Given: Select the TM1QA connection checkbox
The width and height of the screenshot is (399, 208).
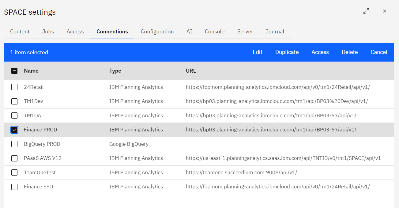Looking at the screenshot, I should [14, 115].
